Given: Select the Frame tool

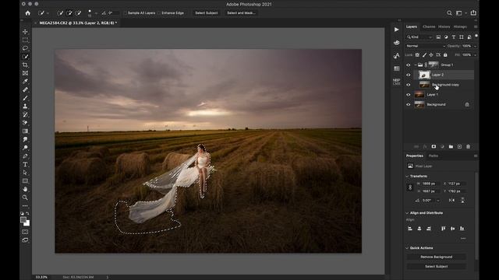Looking at the screenshot, I should click(25, 73).
